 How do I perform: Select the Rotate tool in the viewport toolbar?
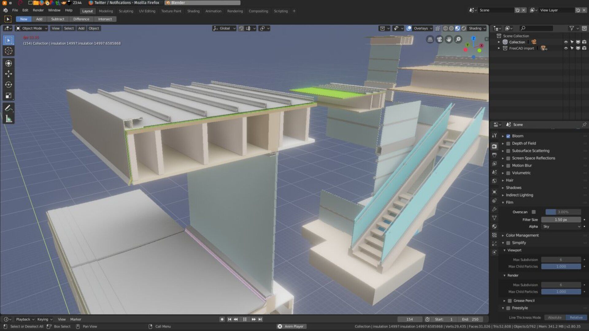tap(9, 85)
